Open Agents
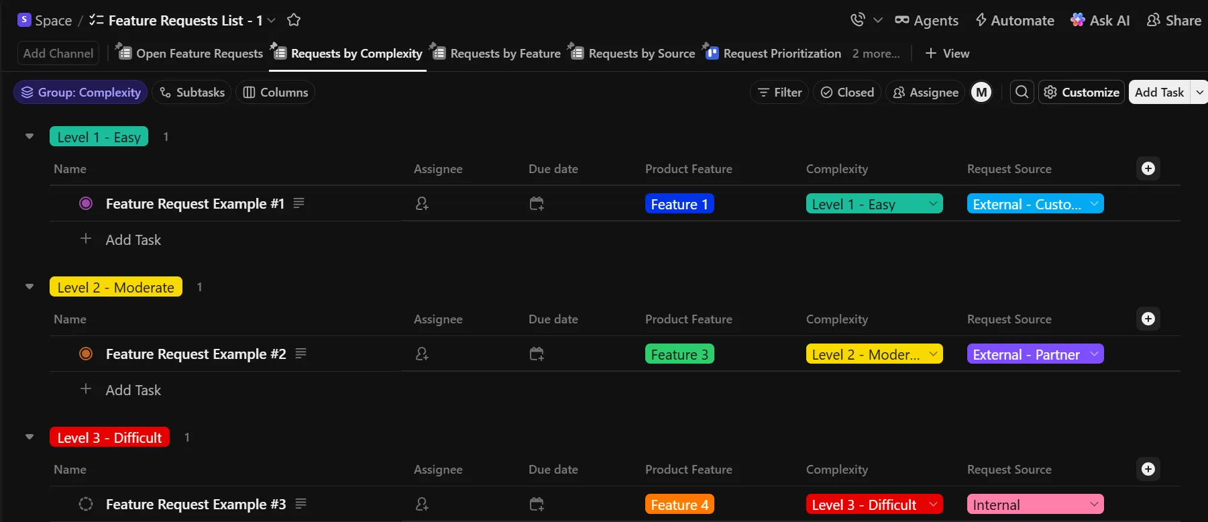The height and width of the screenshot is (522, 1208). click(926, 20)
